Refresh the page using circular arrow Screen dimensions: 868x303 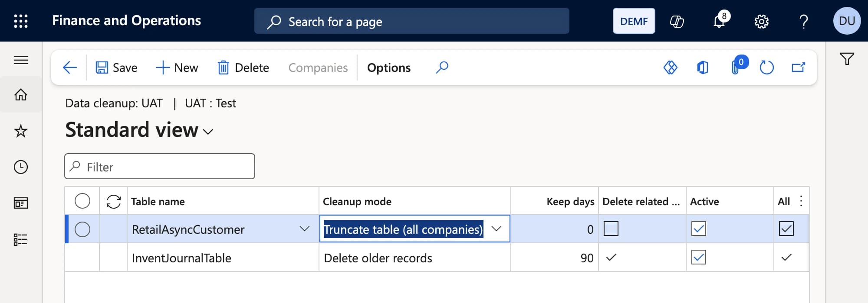pyautogui.click(x=766, y=68)
